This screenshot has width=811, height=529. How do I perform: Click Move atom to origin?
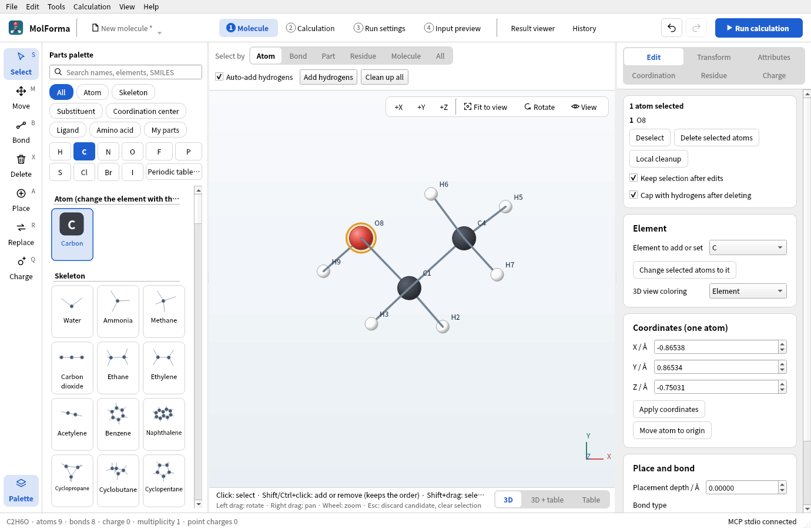click(672, 431)
